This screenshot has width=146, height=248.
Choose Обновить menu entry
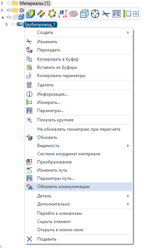click(79, 138)
